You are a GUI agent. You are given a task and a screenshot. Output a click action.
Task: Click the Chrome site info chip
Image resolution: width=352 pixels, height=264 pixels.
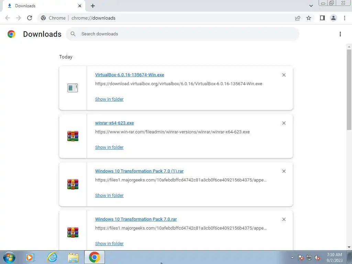pos(53,18)
